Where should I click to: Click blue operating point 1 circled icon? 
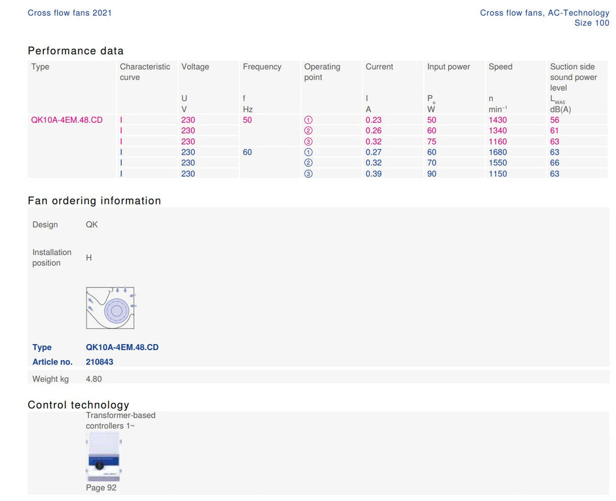click(x=309, y=152)
